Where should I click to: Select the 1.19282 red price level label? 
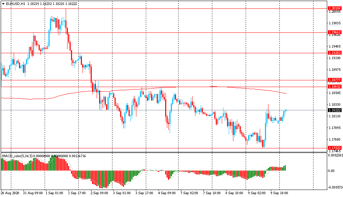point(335,53)
